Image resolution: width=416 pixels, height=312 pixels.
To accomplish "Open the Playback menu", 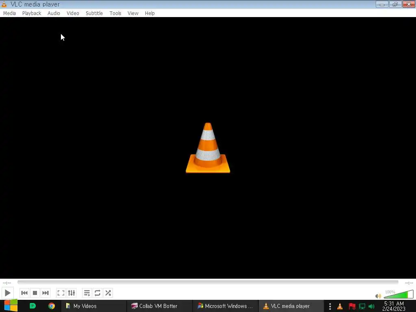I will click(32, 13).
